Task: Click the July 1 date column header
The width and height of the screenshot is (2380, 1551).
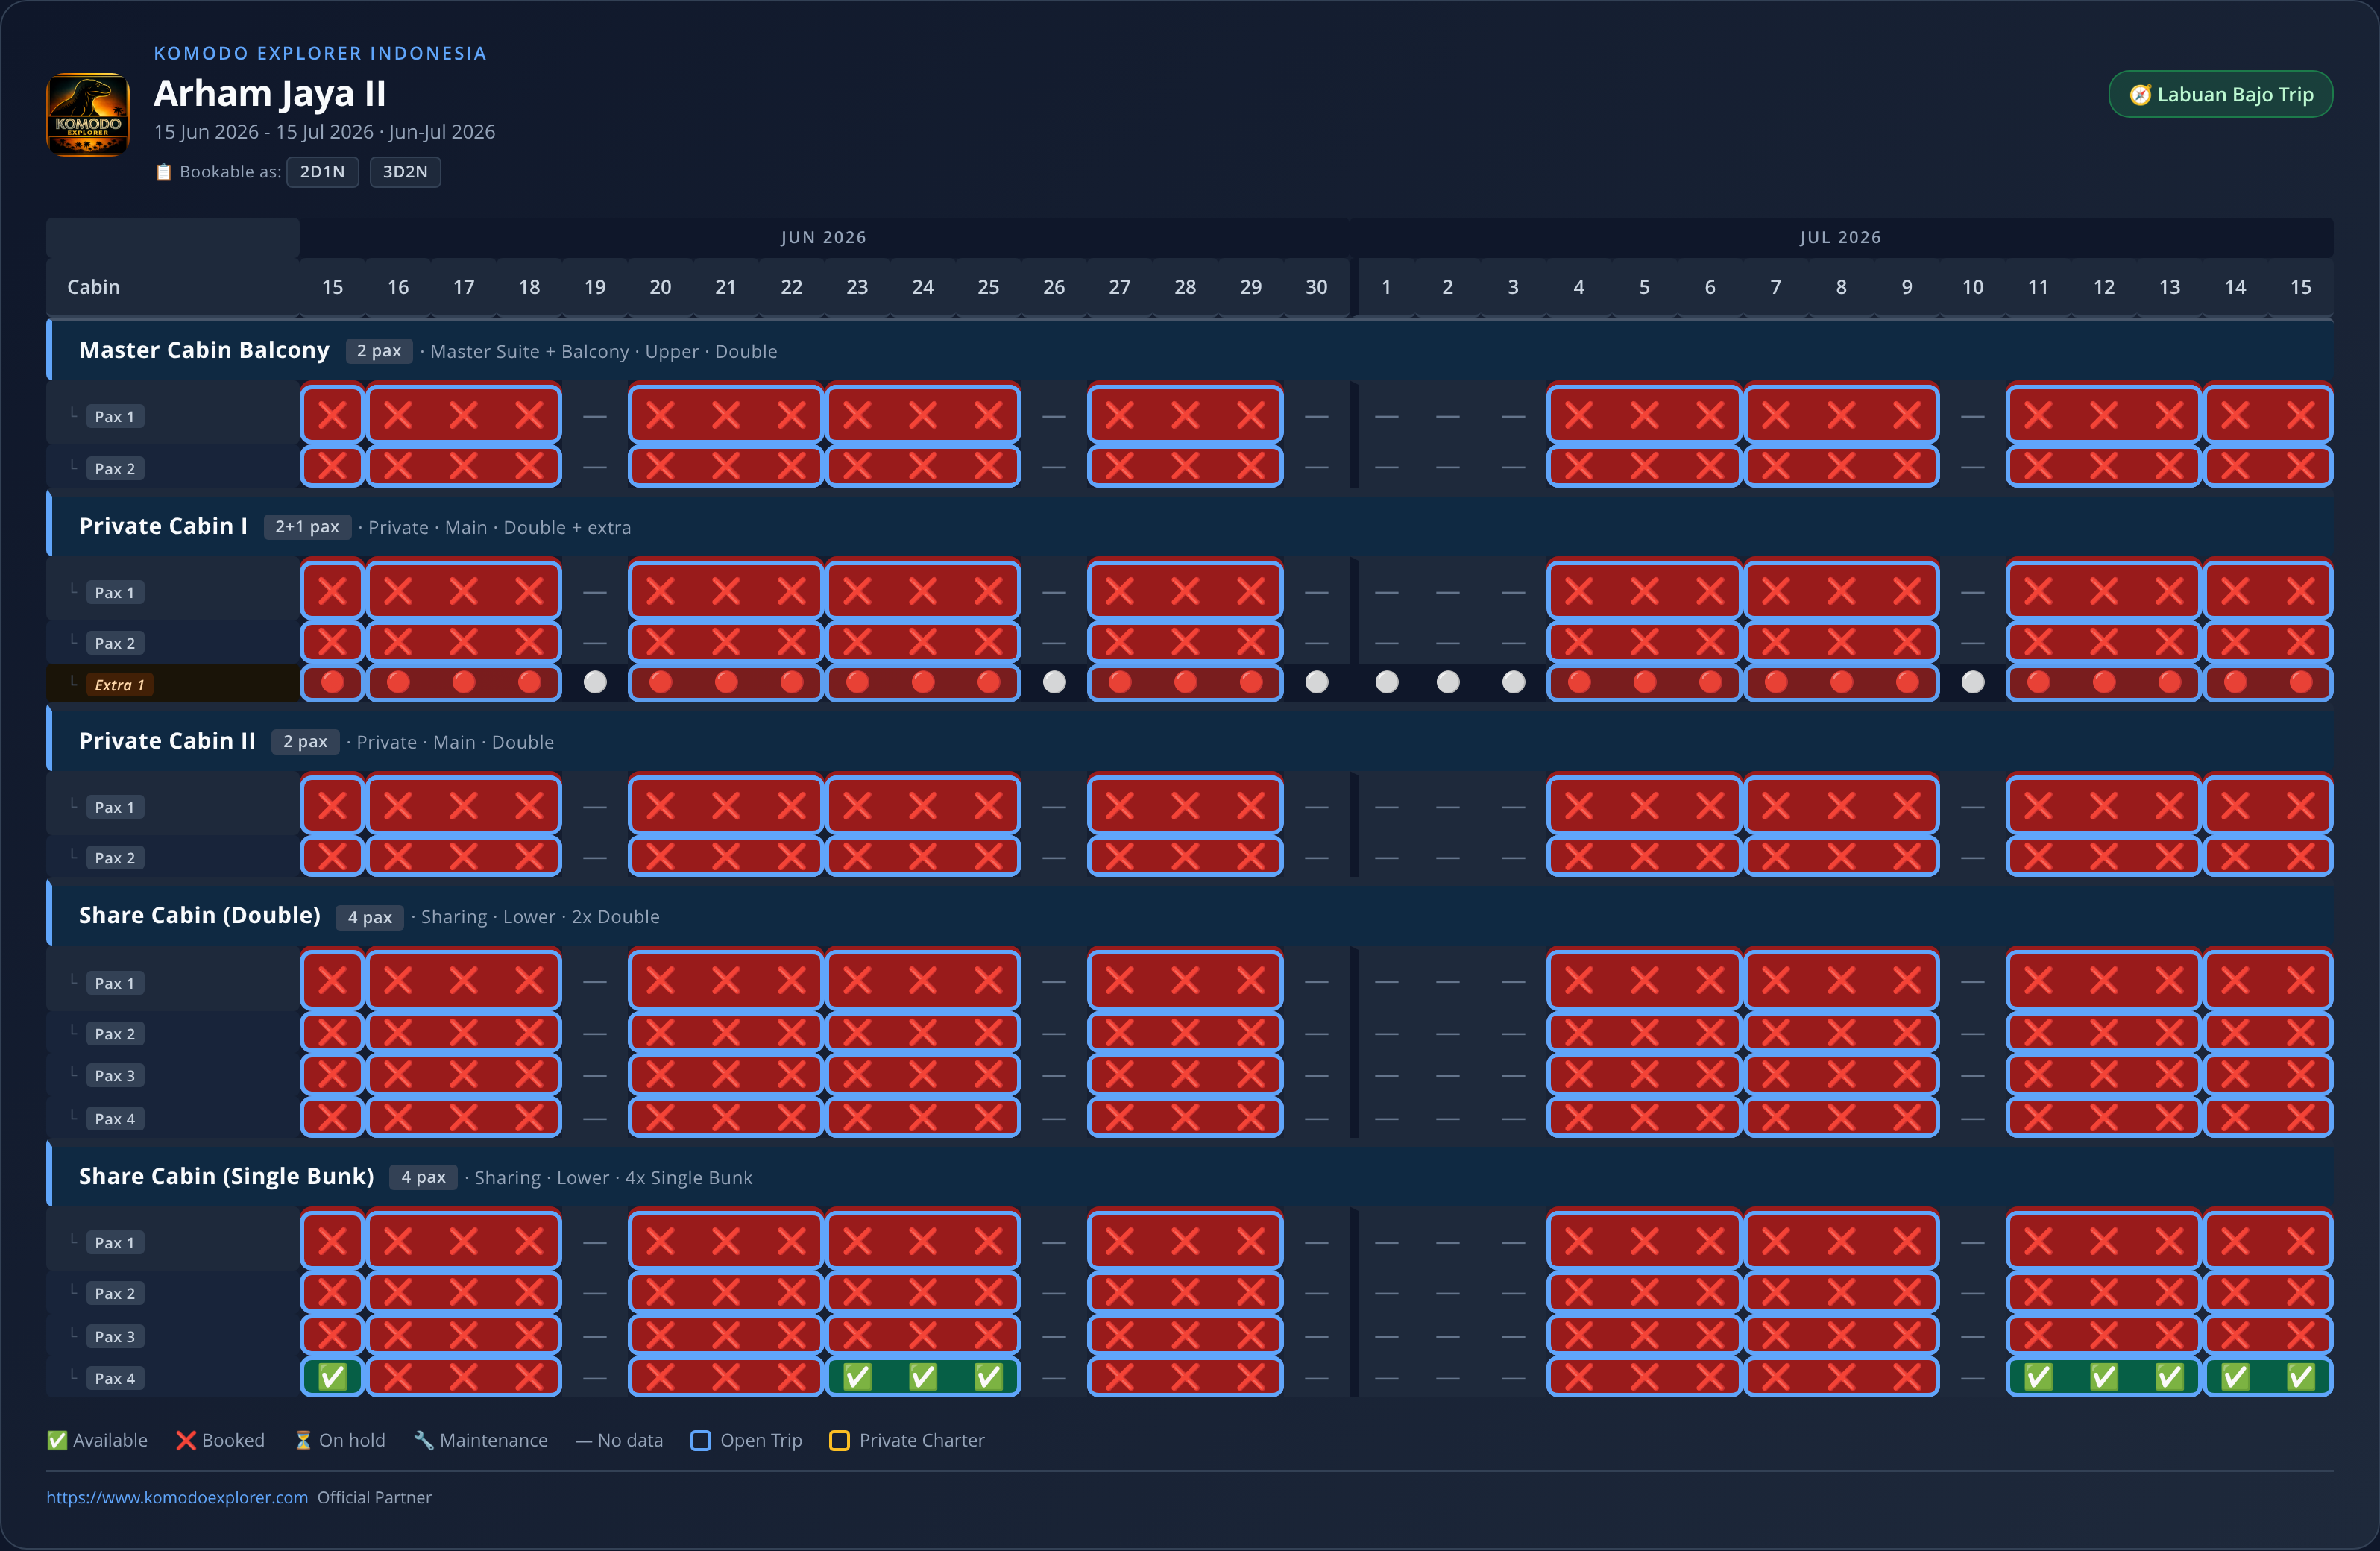Action: [x=1386, y=287]
